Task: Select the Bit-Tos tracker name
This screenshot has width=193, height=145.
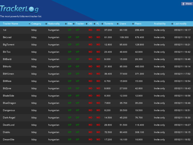Action: pos(7,52)
